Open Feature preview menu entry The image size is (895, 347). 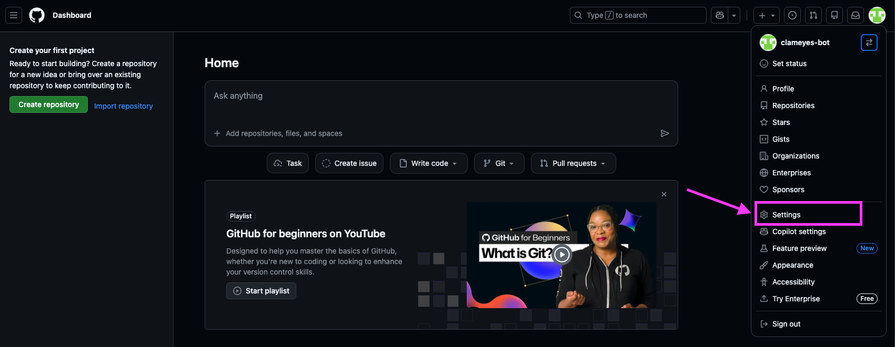[x=818, y=248]
